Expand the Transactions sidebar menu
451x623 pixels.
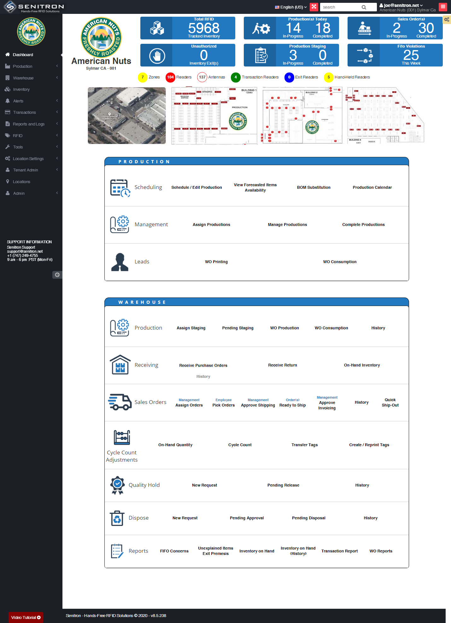point(31,112)
